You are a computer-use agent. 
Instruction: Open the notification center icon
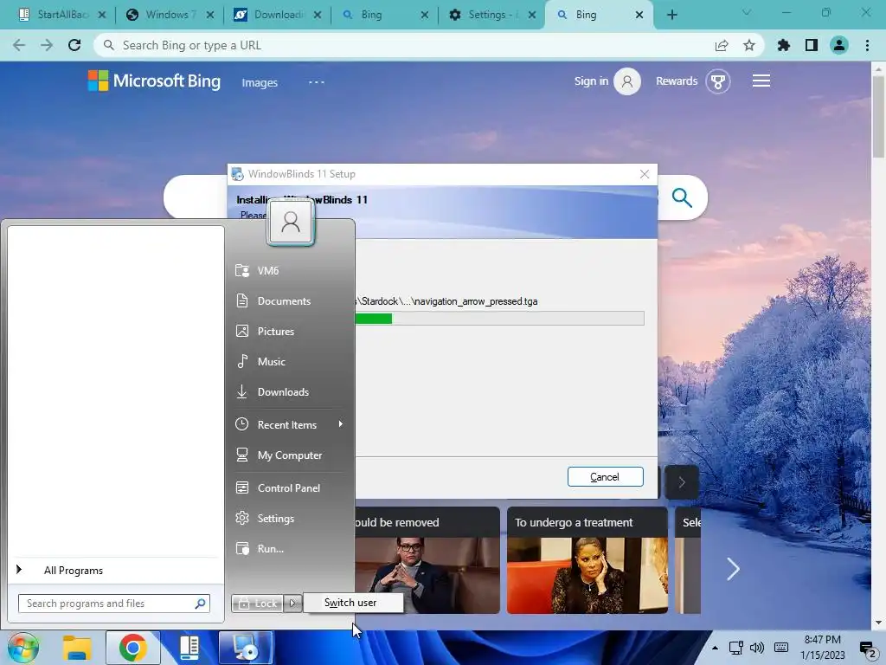[867, 648]
